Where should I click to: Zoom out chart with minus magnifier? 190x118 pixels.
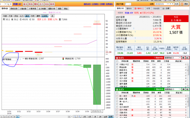75,117
